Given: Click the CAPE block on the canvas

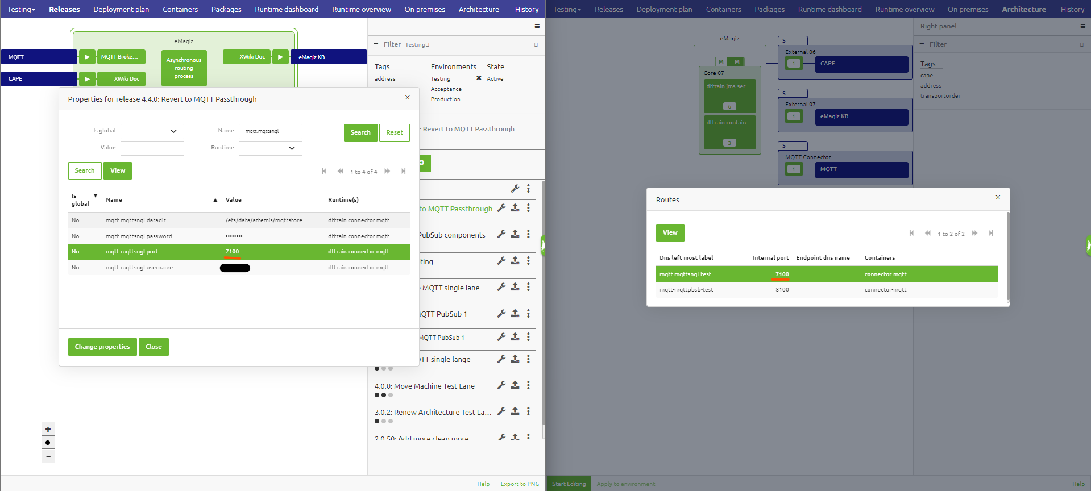Looking at the screenshot, I should click(39, 78).
